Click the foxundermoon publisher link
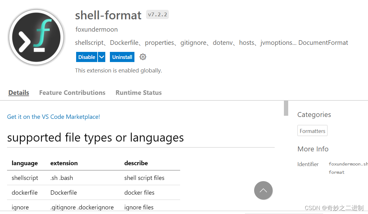 pos(96,29)
